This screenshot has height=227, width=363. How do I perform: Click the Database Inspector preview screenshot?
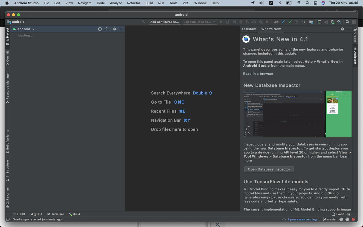[297, 114]
